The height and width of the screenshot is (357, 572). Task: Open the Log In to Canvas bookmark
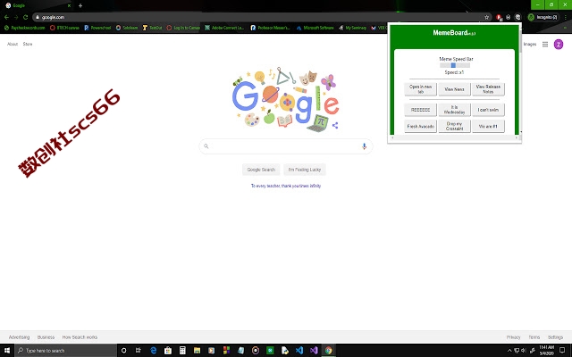click(183, 28)
